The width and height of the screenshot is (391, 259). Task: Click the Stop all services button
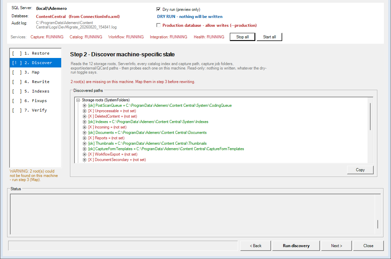pos(242,37)
